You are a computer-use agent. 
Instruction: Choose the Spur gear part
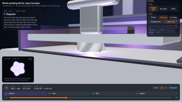click(163, 9)
